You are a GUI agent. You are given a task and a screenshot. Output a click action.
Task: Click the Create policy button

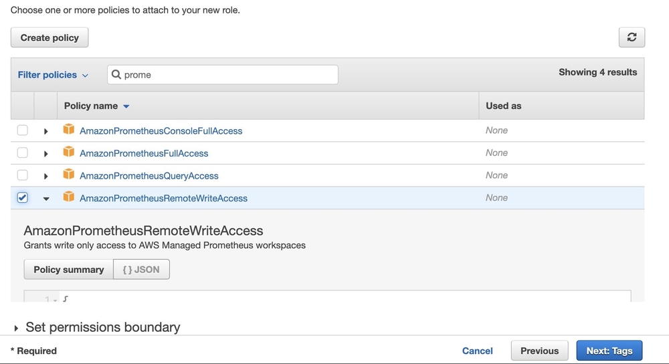[x=50, y=37]
